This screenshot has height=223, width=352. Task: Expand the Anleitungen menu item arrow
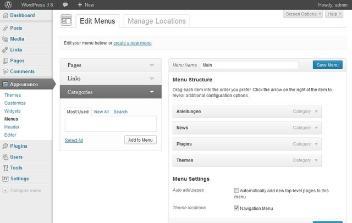316,112
